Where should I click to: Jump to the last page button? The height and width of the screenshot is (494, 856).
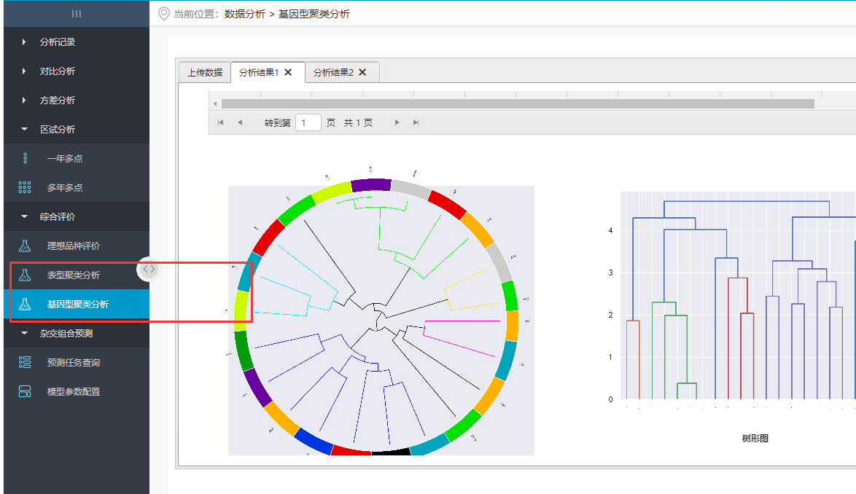[x=416, y=122]
